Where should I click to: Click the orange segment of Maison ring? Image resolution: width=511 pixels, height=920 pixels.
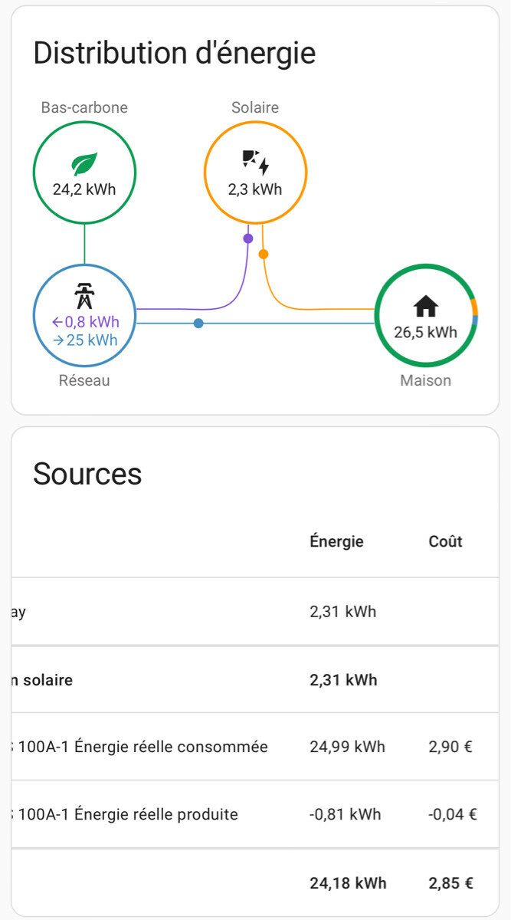475,307
